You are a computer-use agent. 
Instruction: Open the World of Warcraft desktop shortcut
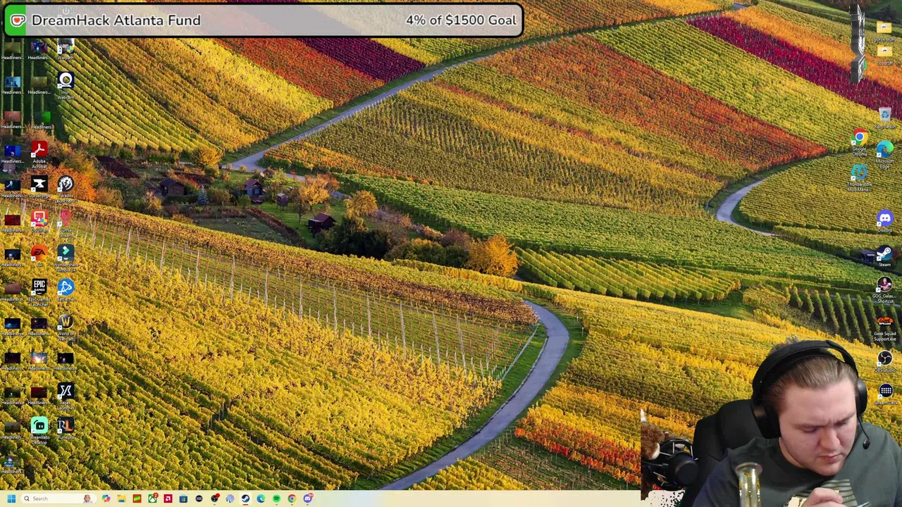[66, 326]
